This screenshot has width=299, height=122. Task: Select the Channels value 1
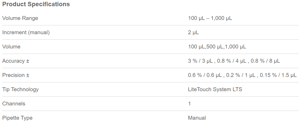(189, 104)
